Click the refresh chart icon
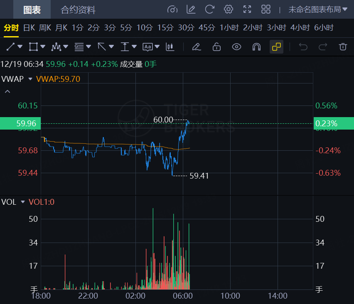The width and height of the screenshot is (354, 304). 210,10
